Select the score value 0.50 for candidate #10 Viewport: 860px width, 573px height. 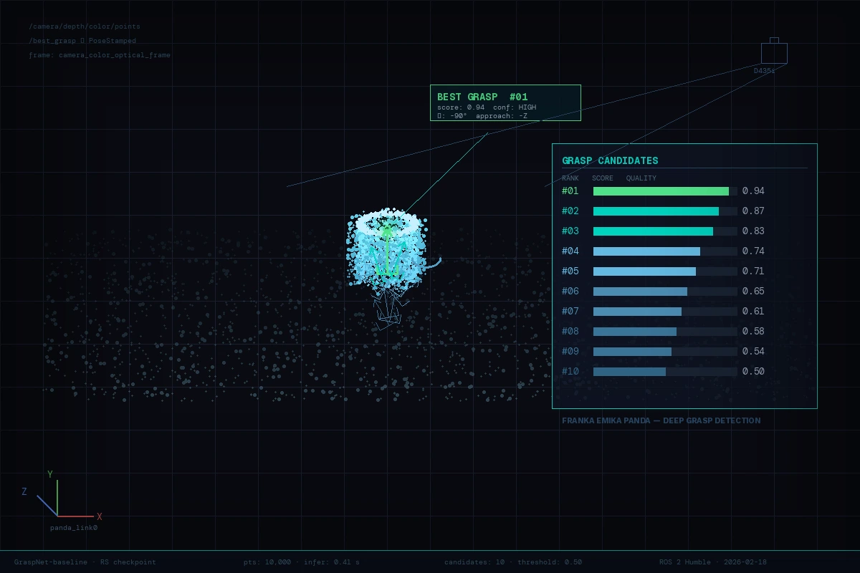click(753, 372)
